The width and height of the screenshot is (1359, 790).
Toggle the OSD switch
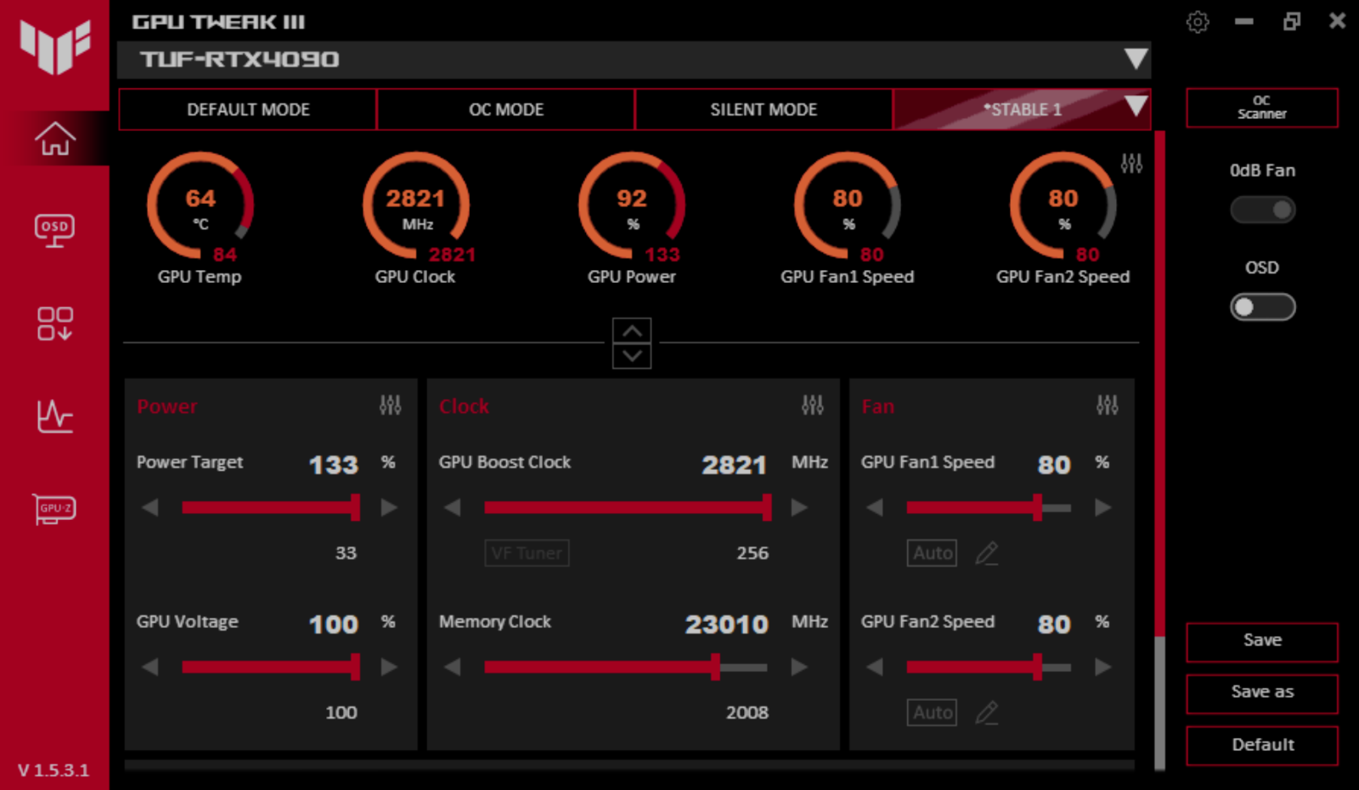tap(1262, 307)
